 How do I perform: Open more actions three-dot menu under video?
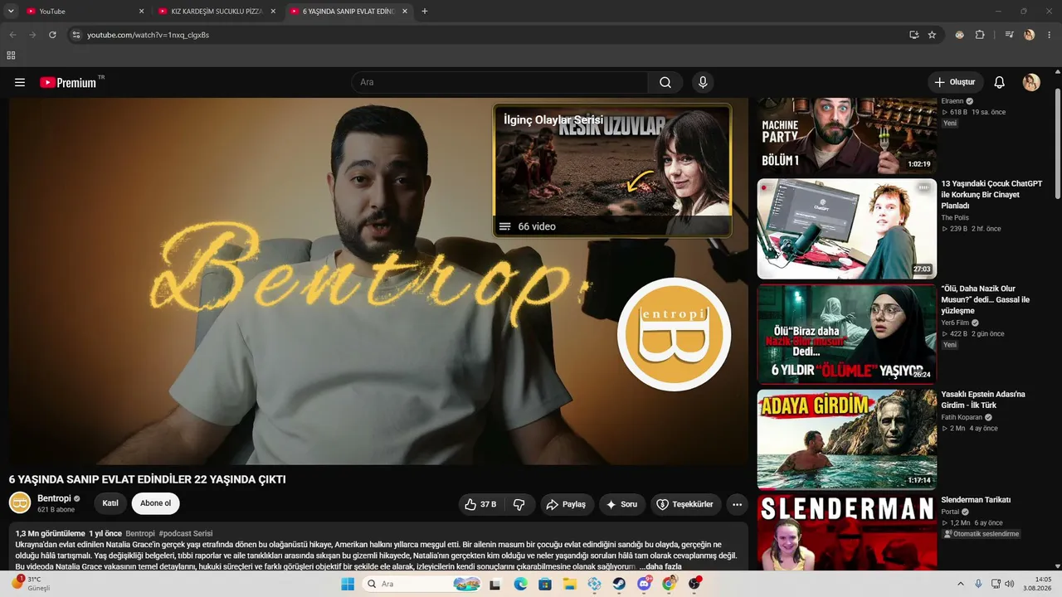point(737,504)
